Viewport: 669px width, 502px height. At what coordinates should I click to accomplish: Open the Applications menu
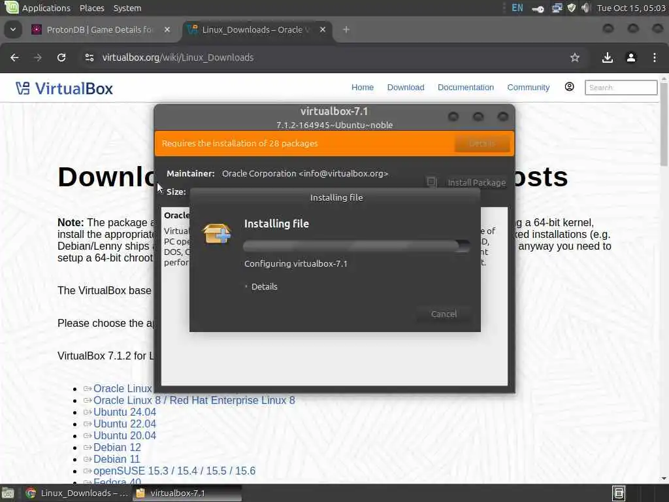point(46,8)
